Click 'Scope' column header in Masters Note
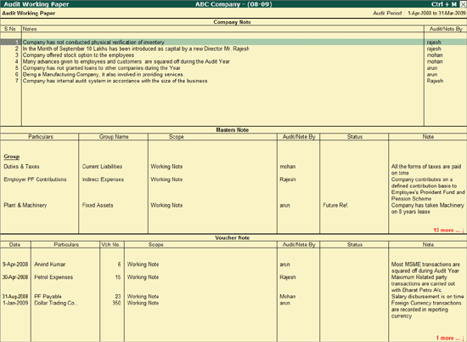The width and height of the screenshot is (467, 342). (176, 137)
